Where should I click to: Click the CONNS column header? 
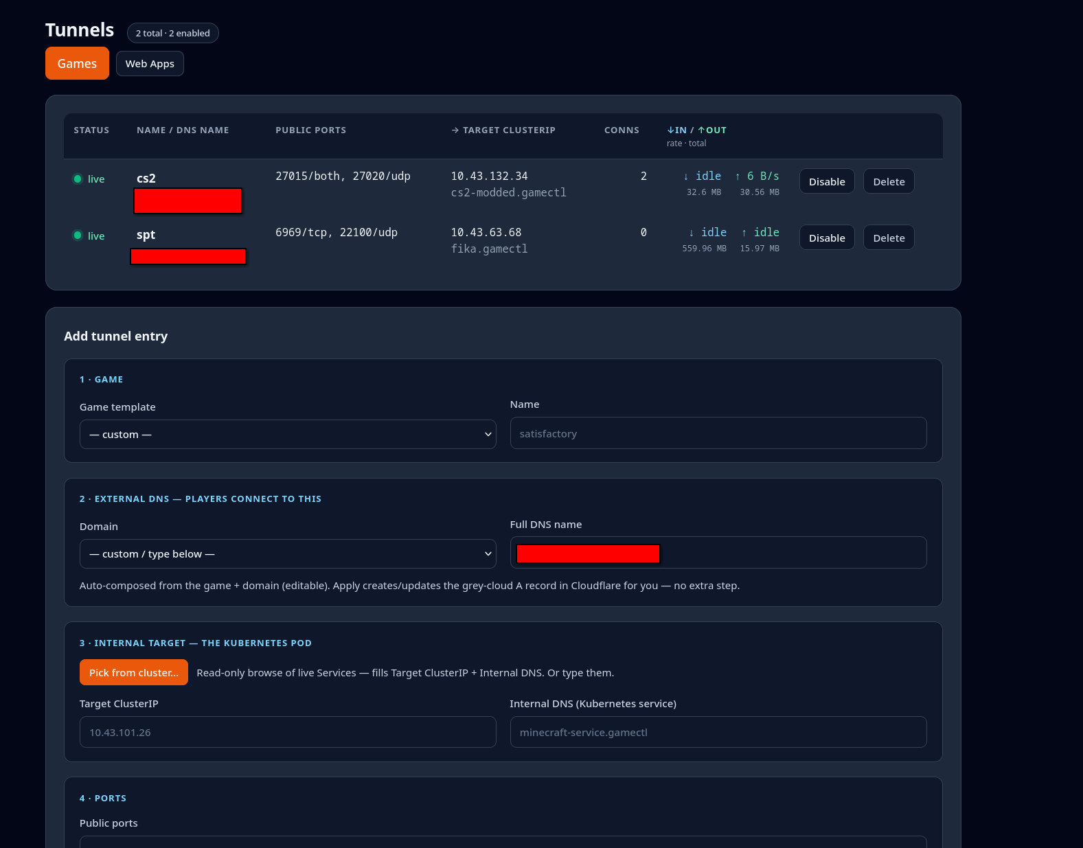coord(622,130)
